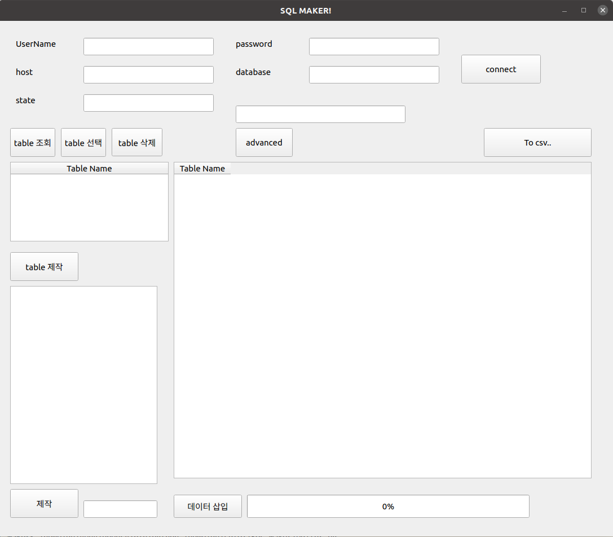Click the large text area below table 제작
The height and width of the screenshot is (537, 613).
pos(83,385)
